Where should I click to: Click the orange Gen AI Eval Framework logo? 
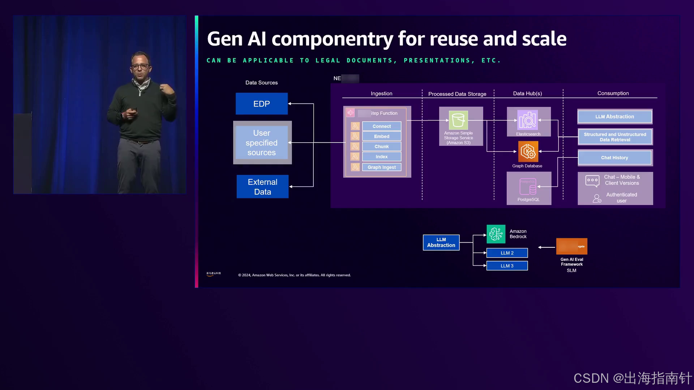571,246
